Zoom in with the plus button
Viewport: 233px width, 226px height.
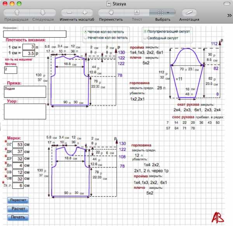coord(84,12)
